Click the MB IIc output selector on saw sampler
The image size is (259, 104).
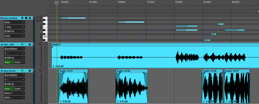(x=14, y=31)
